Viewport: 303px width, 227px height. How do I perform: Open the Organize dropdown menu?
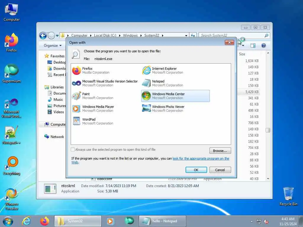53,45
